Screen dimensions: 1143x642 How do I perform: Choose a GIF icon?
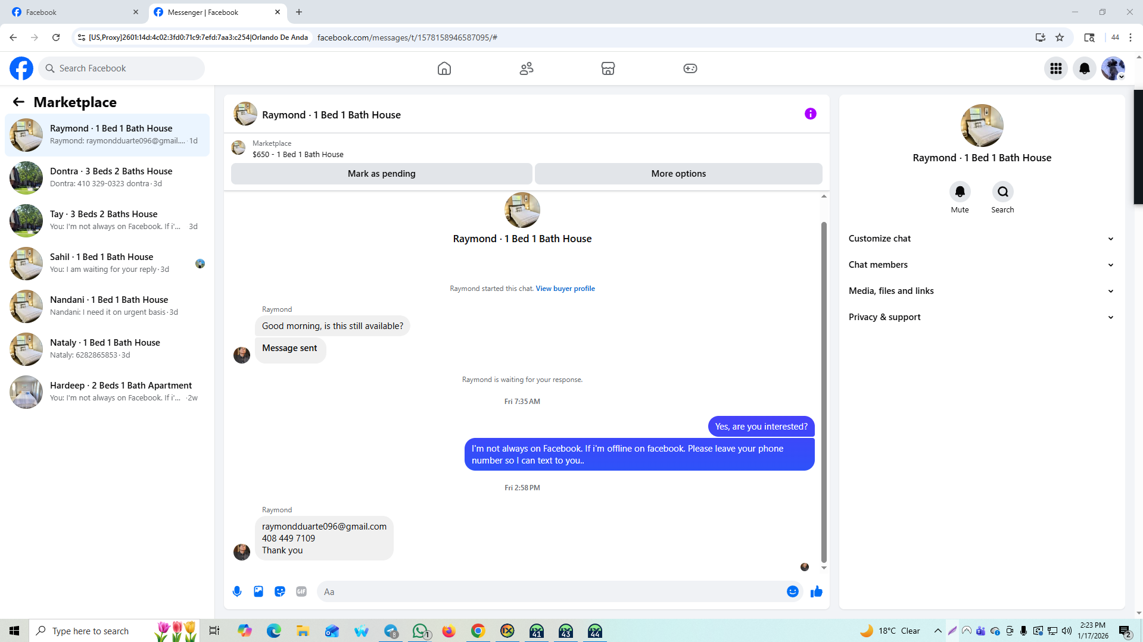(301, 591)
